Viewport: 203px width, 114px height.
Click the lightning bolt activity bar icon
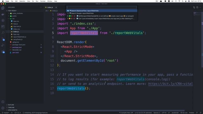pos(3,20)
